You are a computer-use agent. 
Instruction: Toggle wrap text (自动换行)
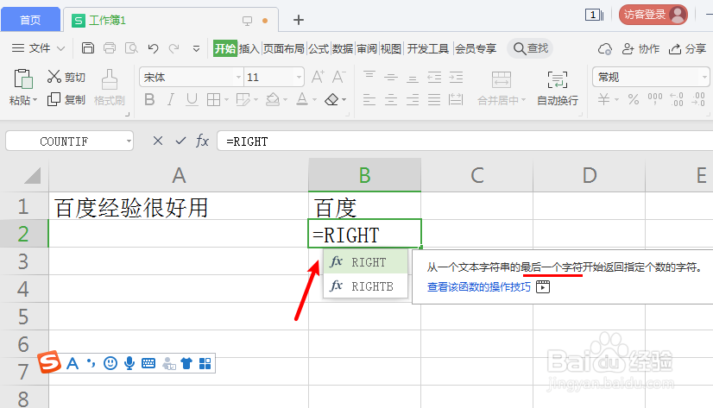558,88
